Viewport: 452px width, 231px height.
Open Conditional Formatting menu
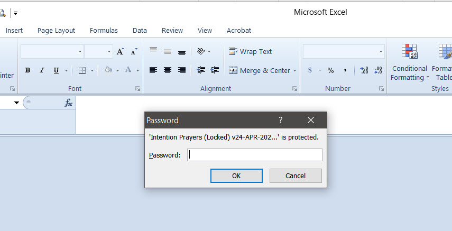(x=410, y=62)
